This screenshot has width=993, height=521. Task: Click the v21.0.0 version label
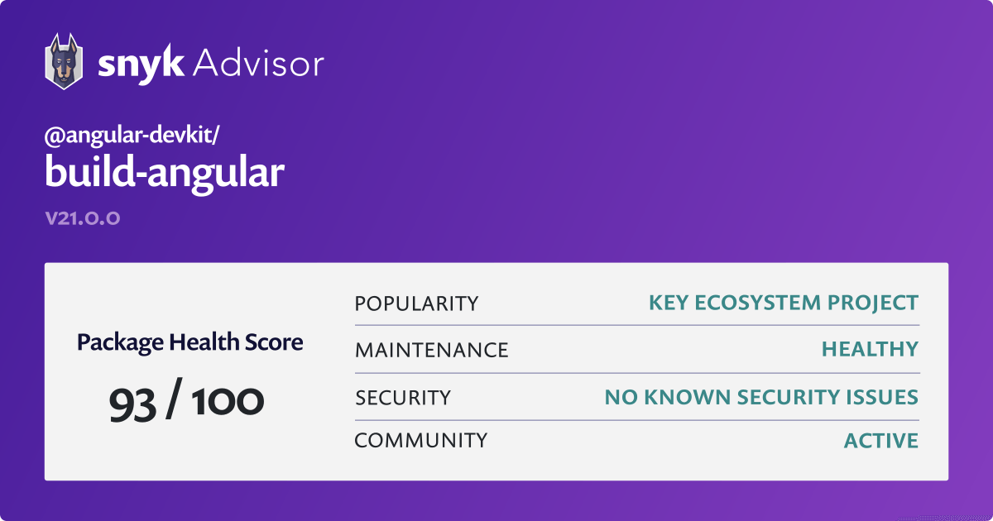point(83,219)
